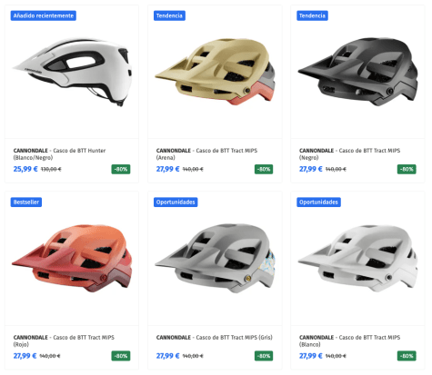Open Casco de BTT Tract MIPS (Arena) link

(206, 154)
